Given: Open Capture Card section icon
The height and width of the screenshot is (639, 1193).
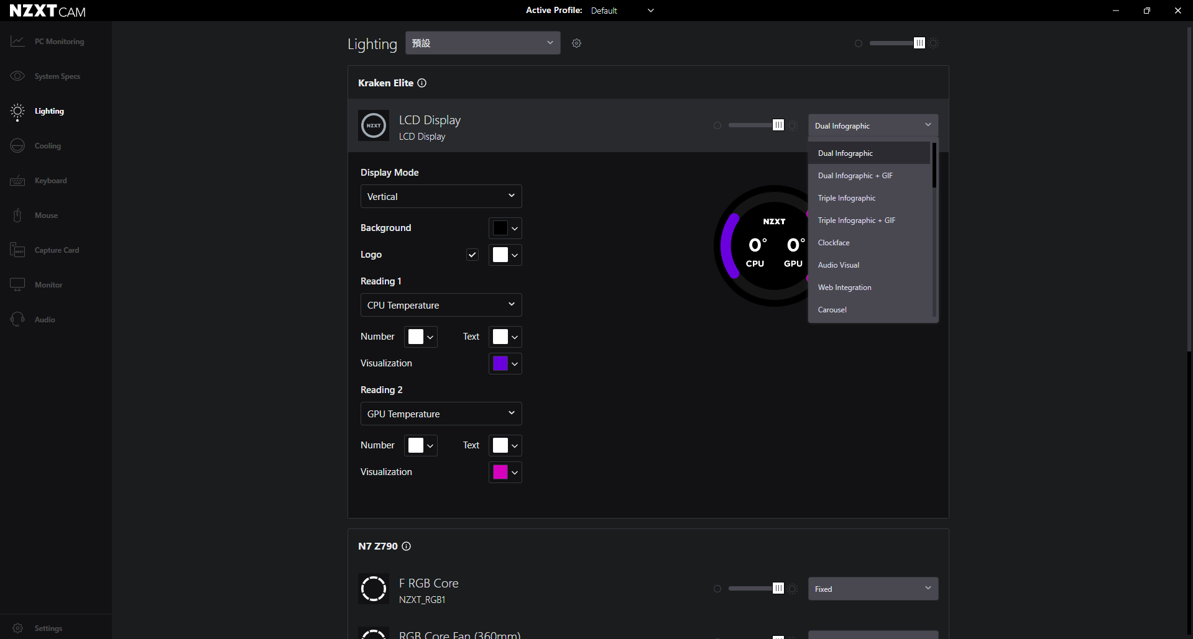Looking at the screenshot, I should point(17,250).
